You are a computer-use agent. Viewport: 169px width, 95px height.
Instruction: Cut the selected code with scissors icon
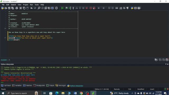tap(21, 8)
